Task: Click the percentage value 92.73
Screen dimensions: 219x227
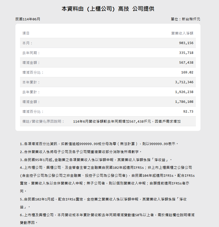Action: point(188,112)
